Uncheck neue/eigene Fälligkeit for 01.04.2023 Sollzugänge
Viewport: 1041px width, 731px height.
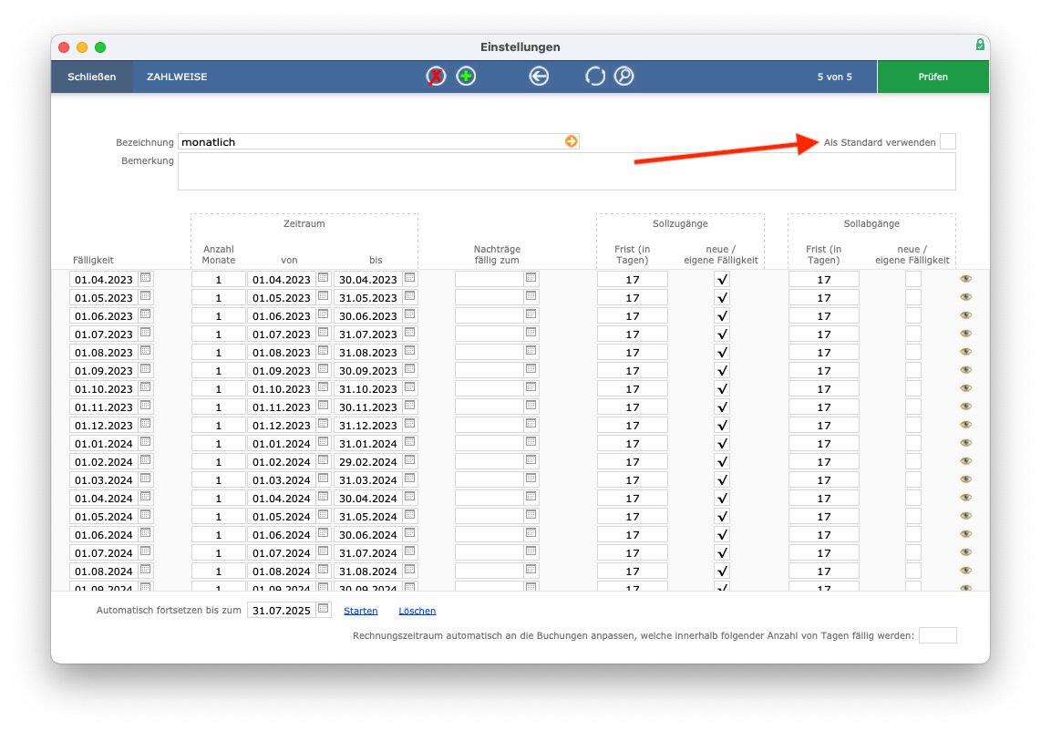[x=722, y=280]
